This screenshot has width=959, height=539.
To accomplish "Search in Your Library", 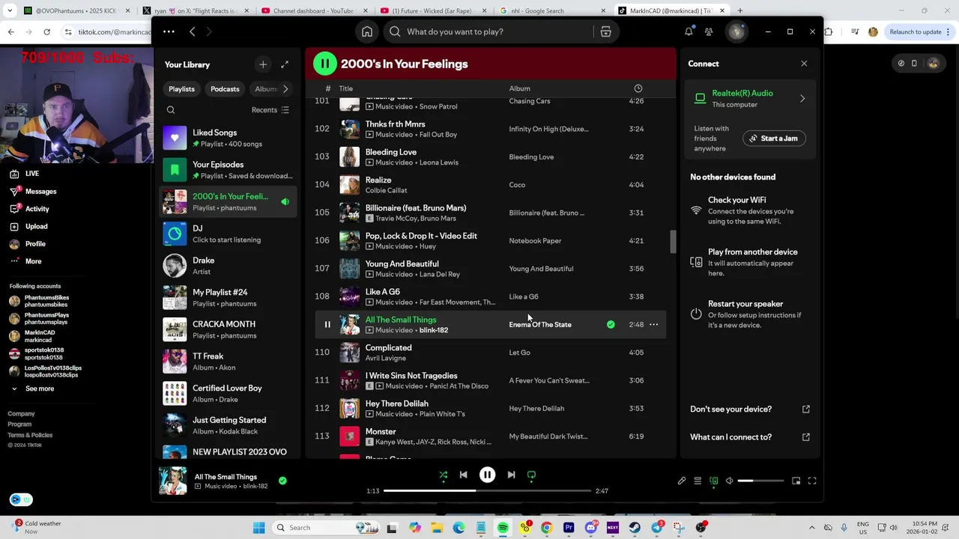I will pos(171,110).
